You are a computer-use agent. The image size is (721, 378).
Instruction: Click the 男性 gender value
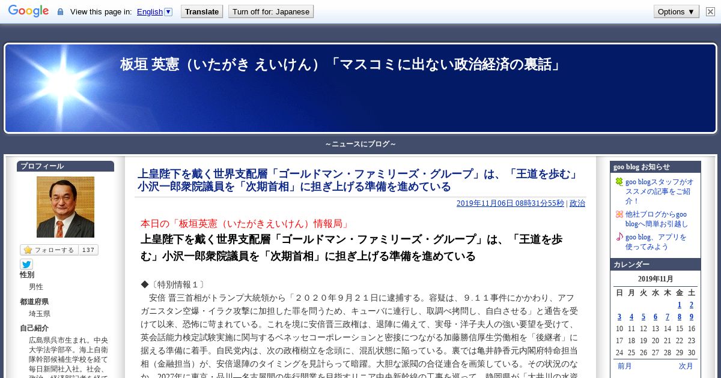(36, 287)
